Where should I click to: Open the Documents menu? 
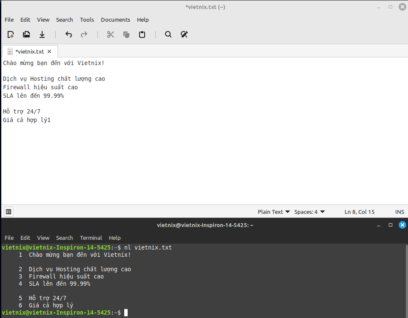pyautogui.click(x=116, y=20)
